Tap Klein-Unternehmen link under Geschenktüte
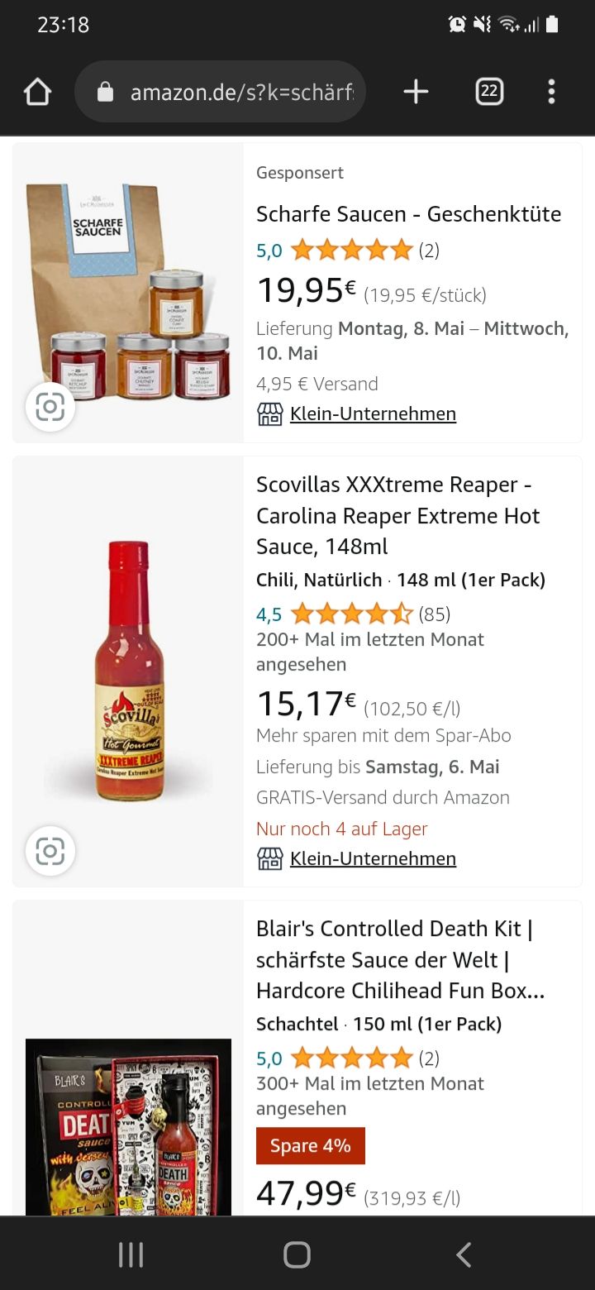The height and width of the screenshot is (1290, 595). pyautogui.click(x=373, y=414)
